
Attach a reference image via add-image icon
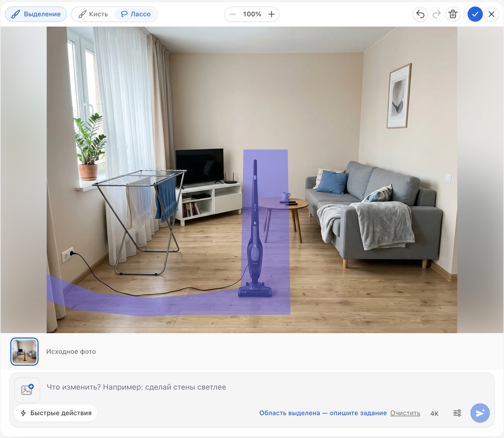(27, 390)
